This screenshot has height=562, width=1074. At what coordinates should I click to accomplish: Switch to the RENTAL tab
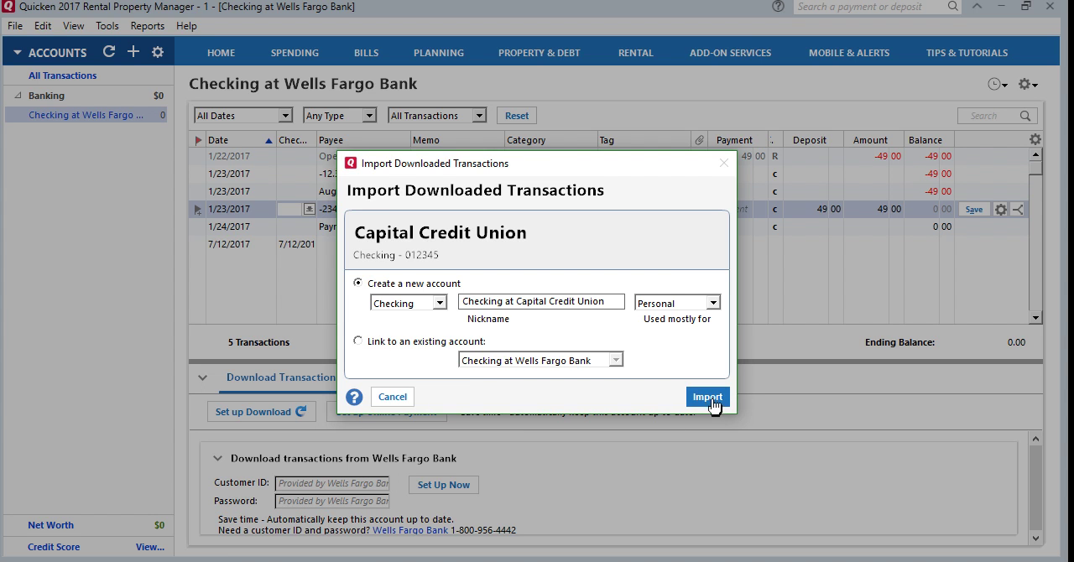point(636,52)
